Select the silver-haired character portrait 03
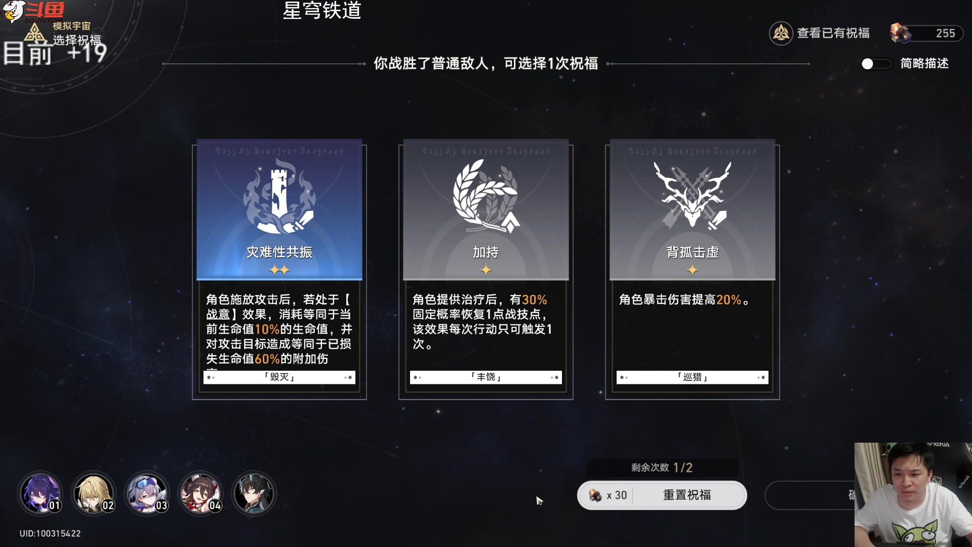 [x=147, y=493]
